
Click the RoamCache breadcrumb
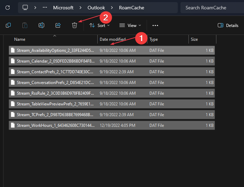click(131, 8)
